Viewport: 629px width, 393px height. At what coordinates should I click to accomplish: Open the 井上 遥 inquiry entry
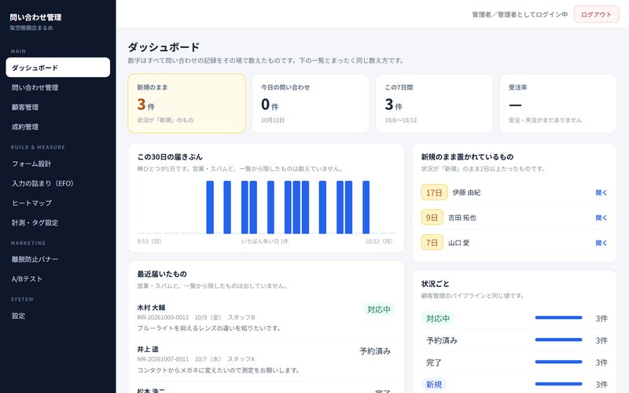266,360
